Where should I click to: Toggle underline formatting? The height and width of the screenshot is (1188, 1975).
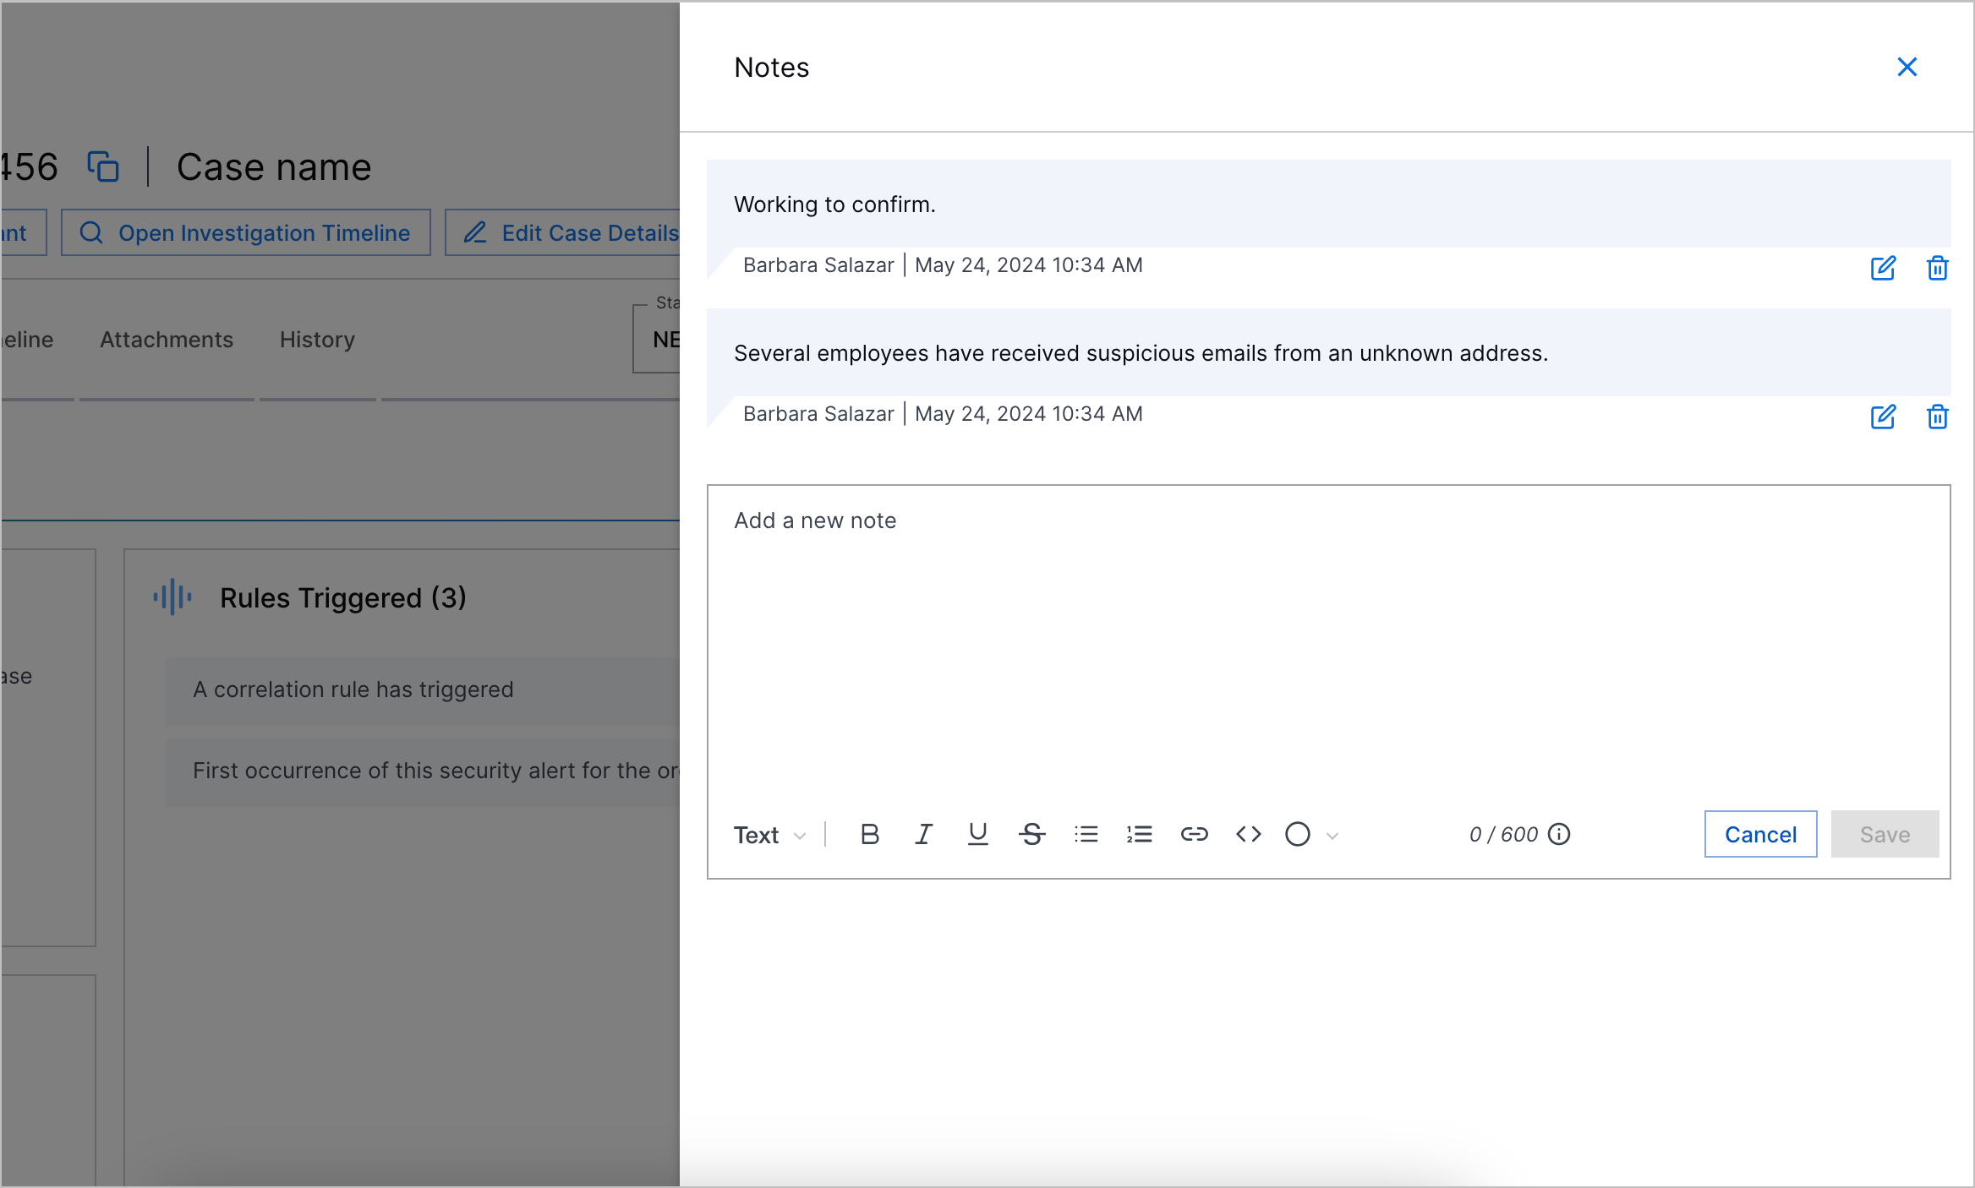tap(977, 835)
